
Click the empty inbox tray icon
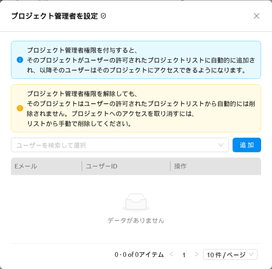[x=136, y=202]
